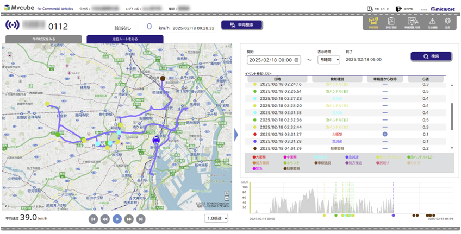This screenshot has width=461, height=234.
Task: Toggle the 急減速 legend filter
Action: pyautogui.click(x=356, y=156)
